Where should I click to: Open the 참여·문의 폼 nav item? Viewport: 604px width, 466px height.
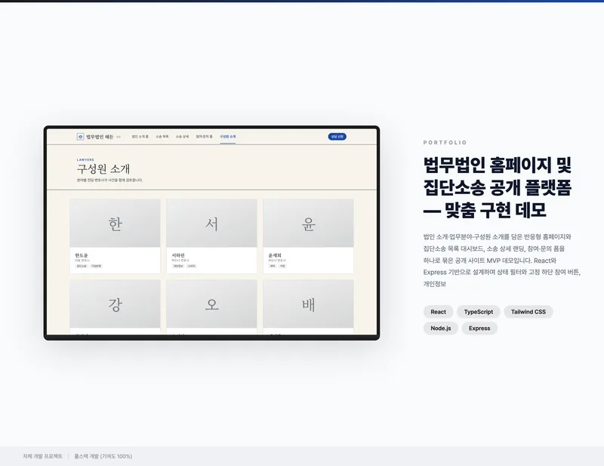click(204, 137)
